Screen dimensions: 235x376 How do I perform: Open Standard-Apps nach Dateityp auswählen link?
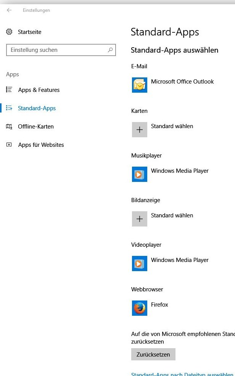pyautogui.click(x=182, y=374)
